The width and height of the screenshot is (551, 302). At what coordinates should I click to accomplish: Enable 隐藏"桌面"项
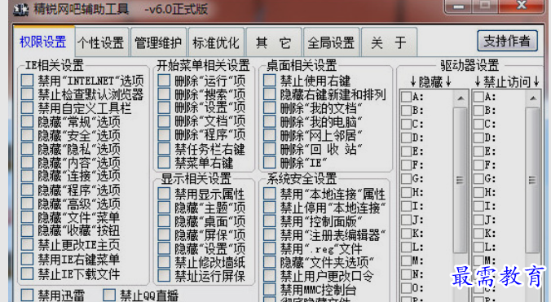pos(164,221)
